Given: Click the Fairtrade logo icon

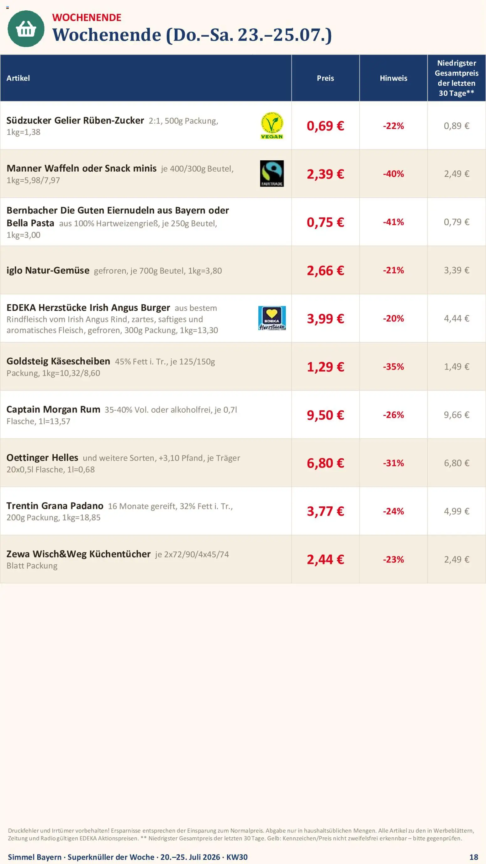Looking at the screenshot, I should click(x=272, y=173).
